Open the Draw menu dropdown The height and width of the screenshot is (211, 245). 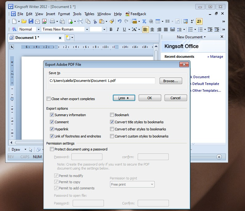25,150
